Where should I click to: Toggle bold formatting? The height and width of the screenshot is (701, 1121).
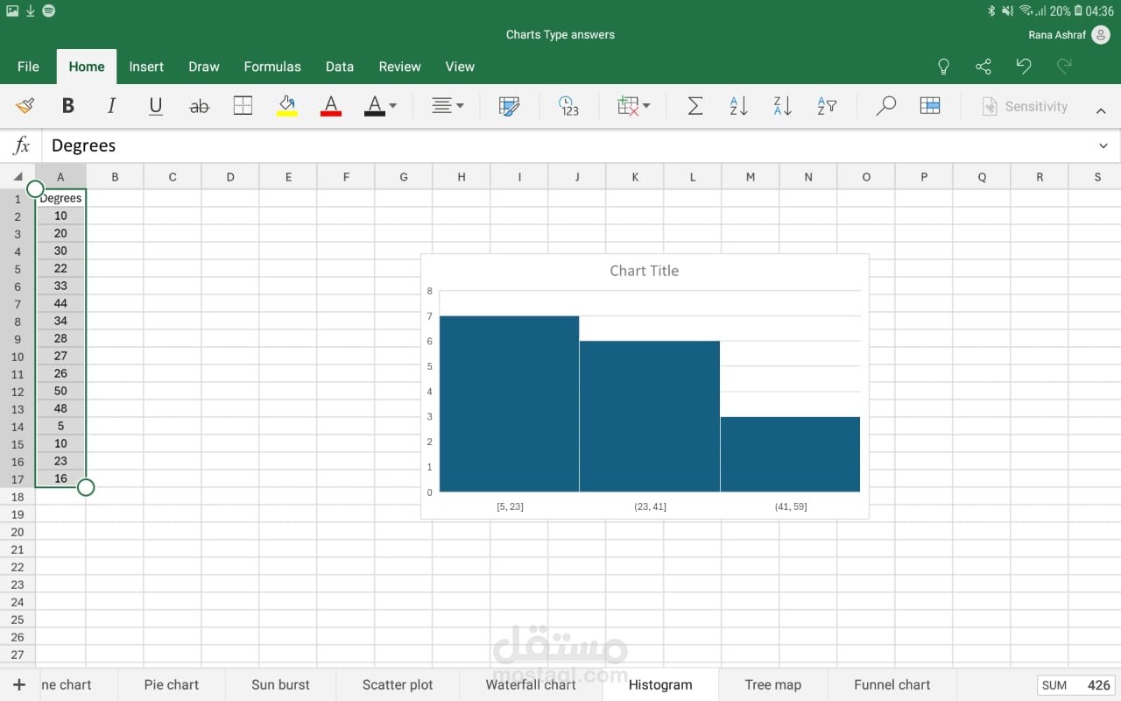coord(67,106)
